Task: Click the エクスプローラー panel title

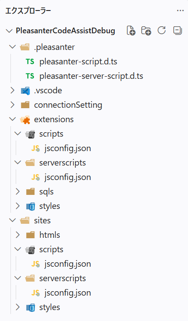Action: click(x=28, y=11)
